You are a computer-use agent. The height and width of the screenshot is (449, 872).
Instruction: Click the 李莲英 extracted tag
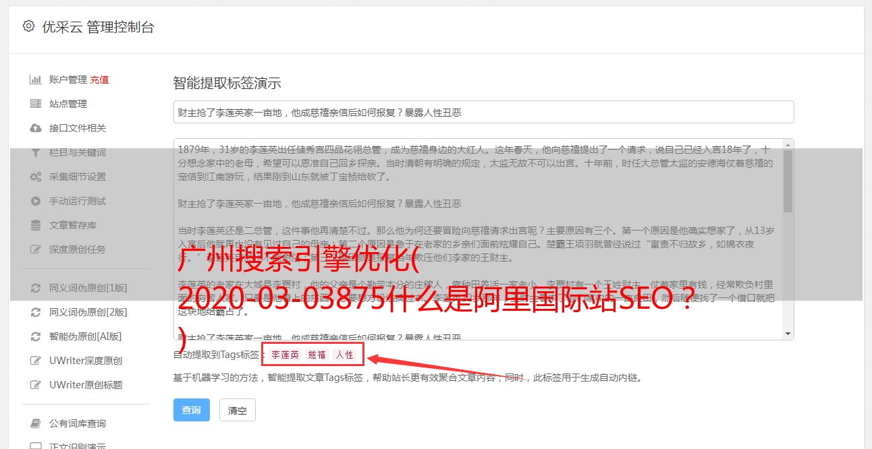coord(285,355)
